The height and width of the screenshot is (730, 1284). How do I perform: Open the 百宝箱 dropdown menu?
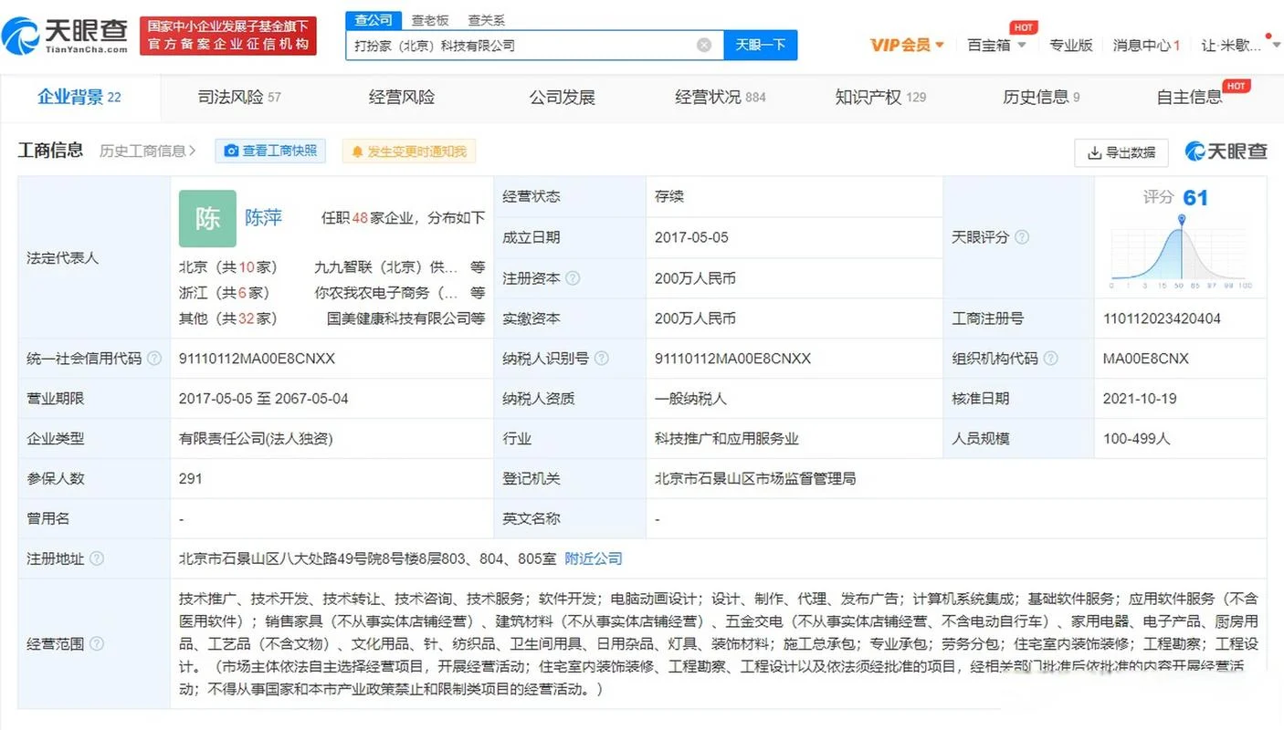coord(997,45)
